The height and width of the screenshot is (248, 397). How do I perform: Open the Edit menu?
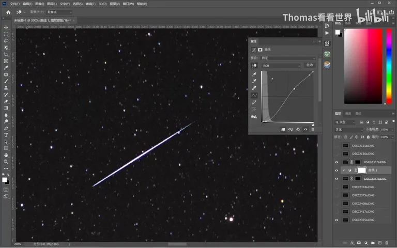click(27, 4)
